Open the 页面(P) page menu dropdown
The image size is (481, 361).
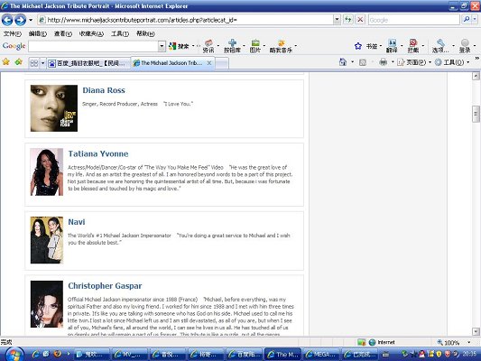(414, 62)
